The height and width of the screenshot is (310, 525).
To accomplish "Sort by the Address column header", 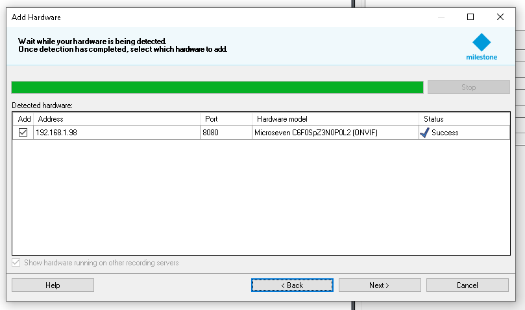I will (117, 119).
